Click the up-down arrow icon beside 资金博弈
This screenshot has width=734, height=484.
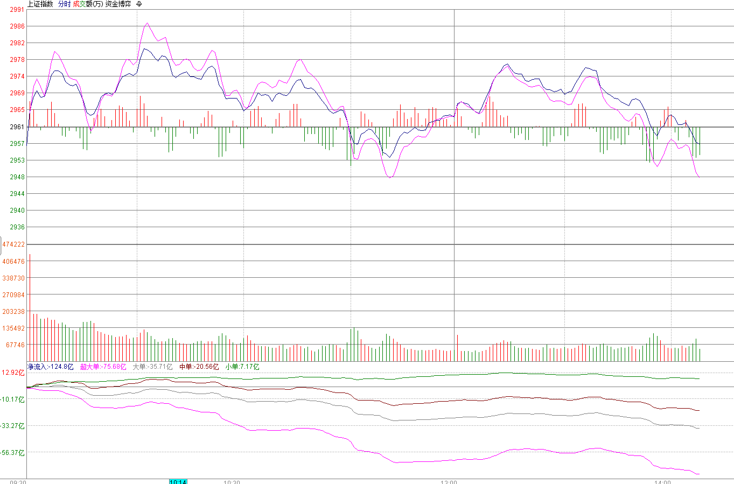pyautogui.click(x=139, y=4)
